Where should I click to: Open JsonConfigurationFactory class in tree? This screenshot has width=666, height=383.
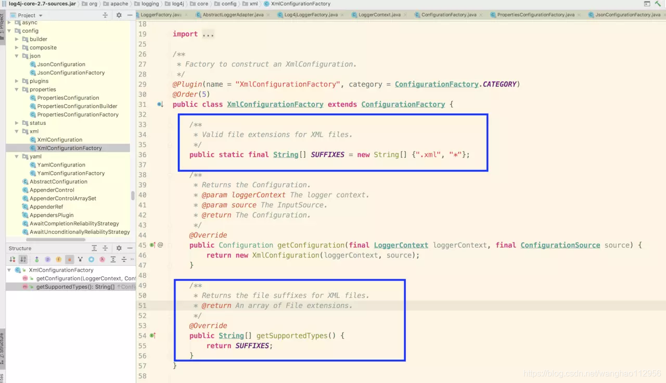pyautogui.click(x=71, y=72)
